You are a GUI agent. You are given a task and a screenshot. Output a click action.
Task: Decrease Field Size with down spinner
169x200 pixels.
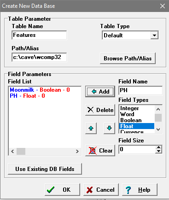(x=158, y=152)
